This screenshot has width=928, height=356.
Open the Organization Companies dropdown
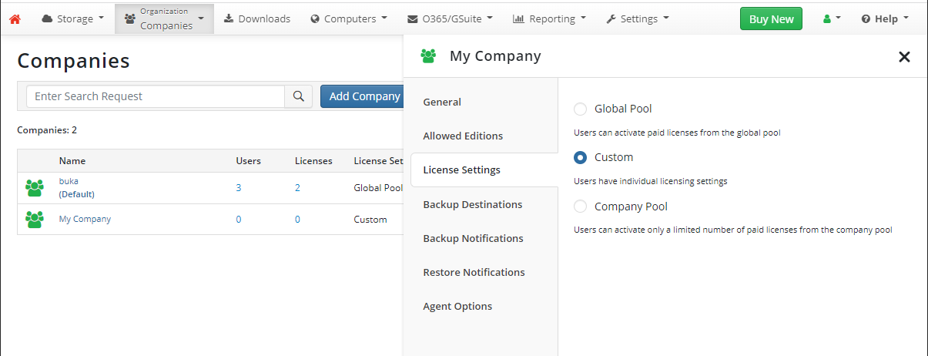[x=165, y=18]
